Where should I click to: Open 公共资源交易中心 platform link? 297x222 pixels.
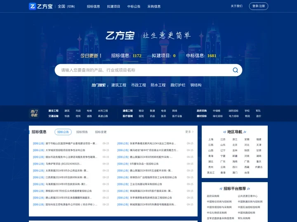coord(247,196)
